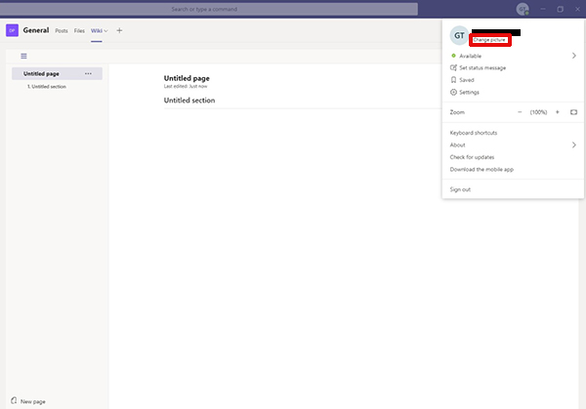This screenshot has height=409, width=586.
Task: Click the GT profile avatar in title bar
Action: pyautogui.click(x=523, y=9)
